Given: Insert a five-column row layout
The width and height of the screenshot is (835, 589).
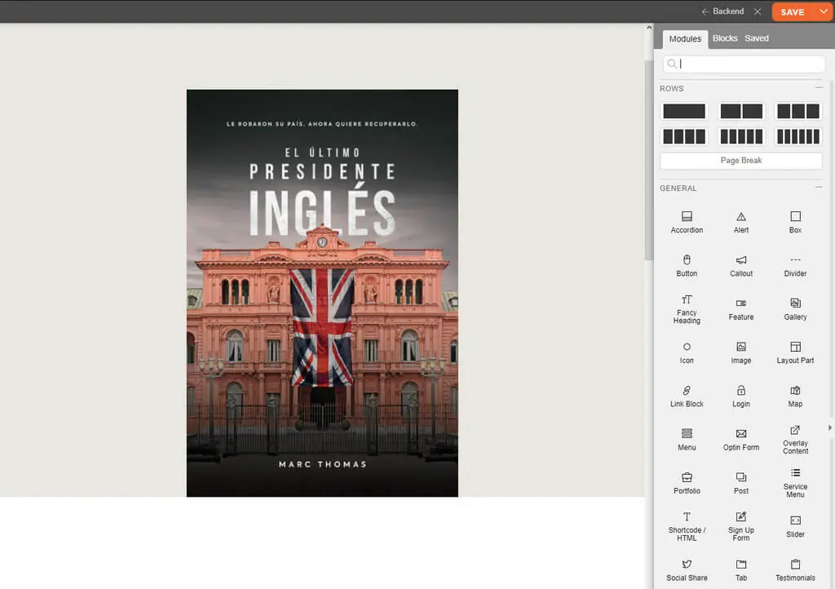Looking at the screenshot, I should pos(740,136).
